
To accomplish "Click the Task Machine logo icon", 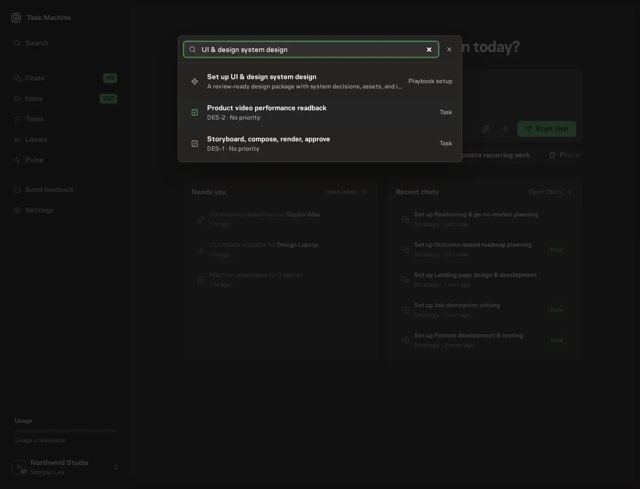I will coord(16,18).
